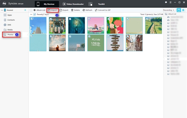Switch to the Toolkit tab
187x118 pixels.
[101, 4]
